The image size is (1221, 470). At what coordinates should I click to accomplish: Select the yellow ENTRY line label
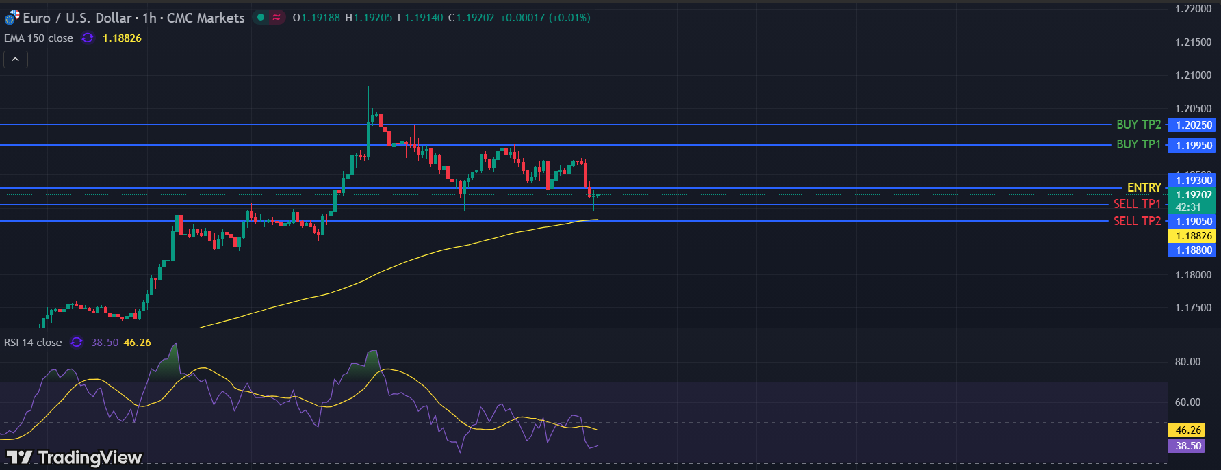1144,187
